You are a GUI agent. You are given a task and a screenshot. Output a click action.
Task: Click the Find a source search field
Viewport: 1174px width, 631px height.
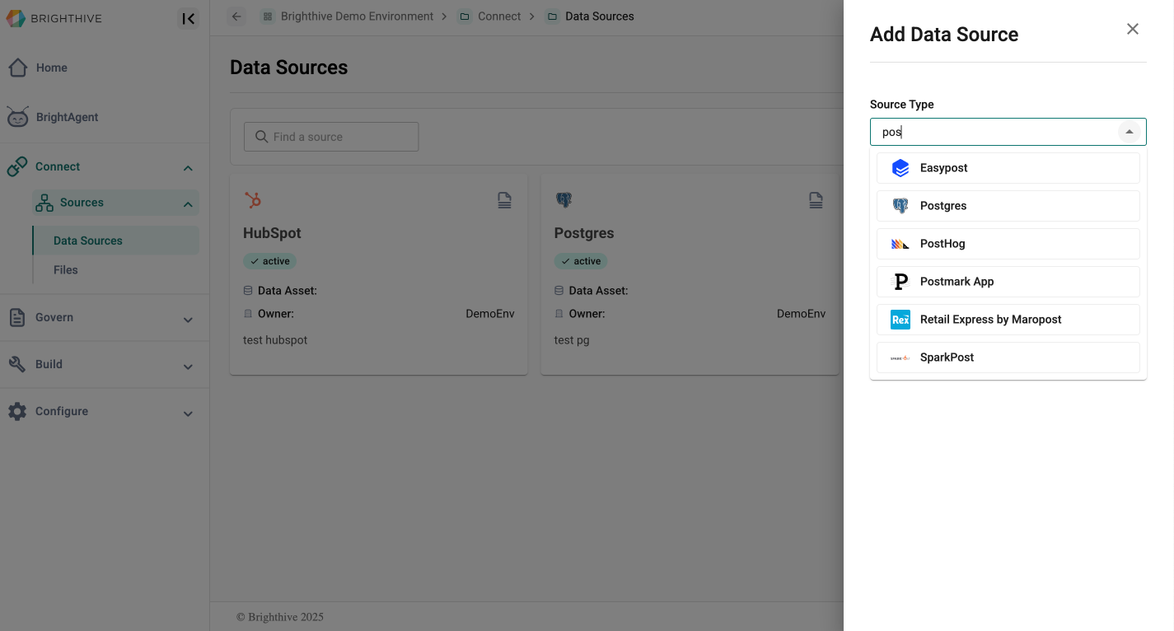point(331,137)
